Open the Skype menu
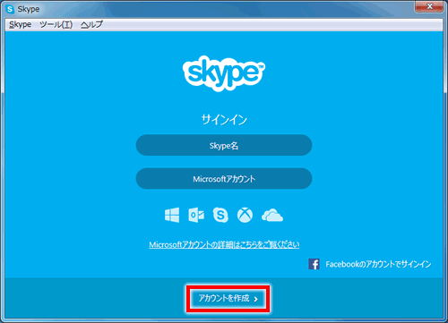This screenshot has width=448, height=323. (20, 24)
